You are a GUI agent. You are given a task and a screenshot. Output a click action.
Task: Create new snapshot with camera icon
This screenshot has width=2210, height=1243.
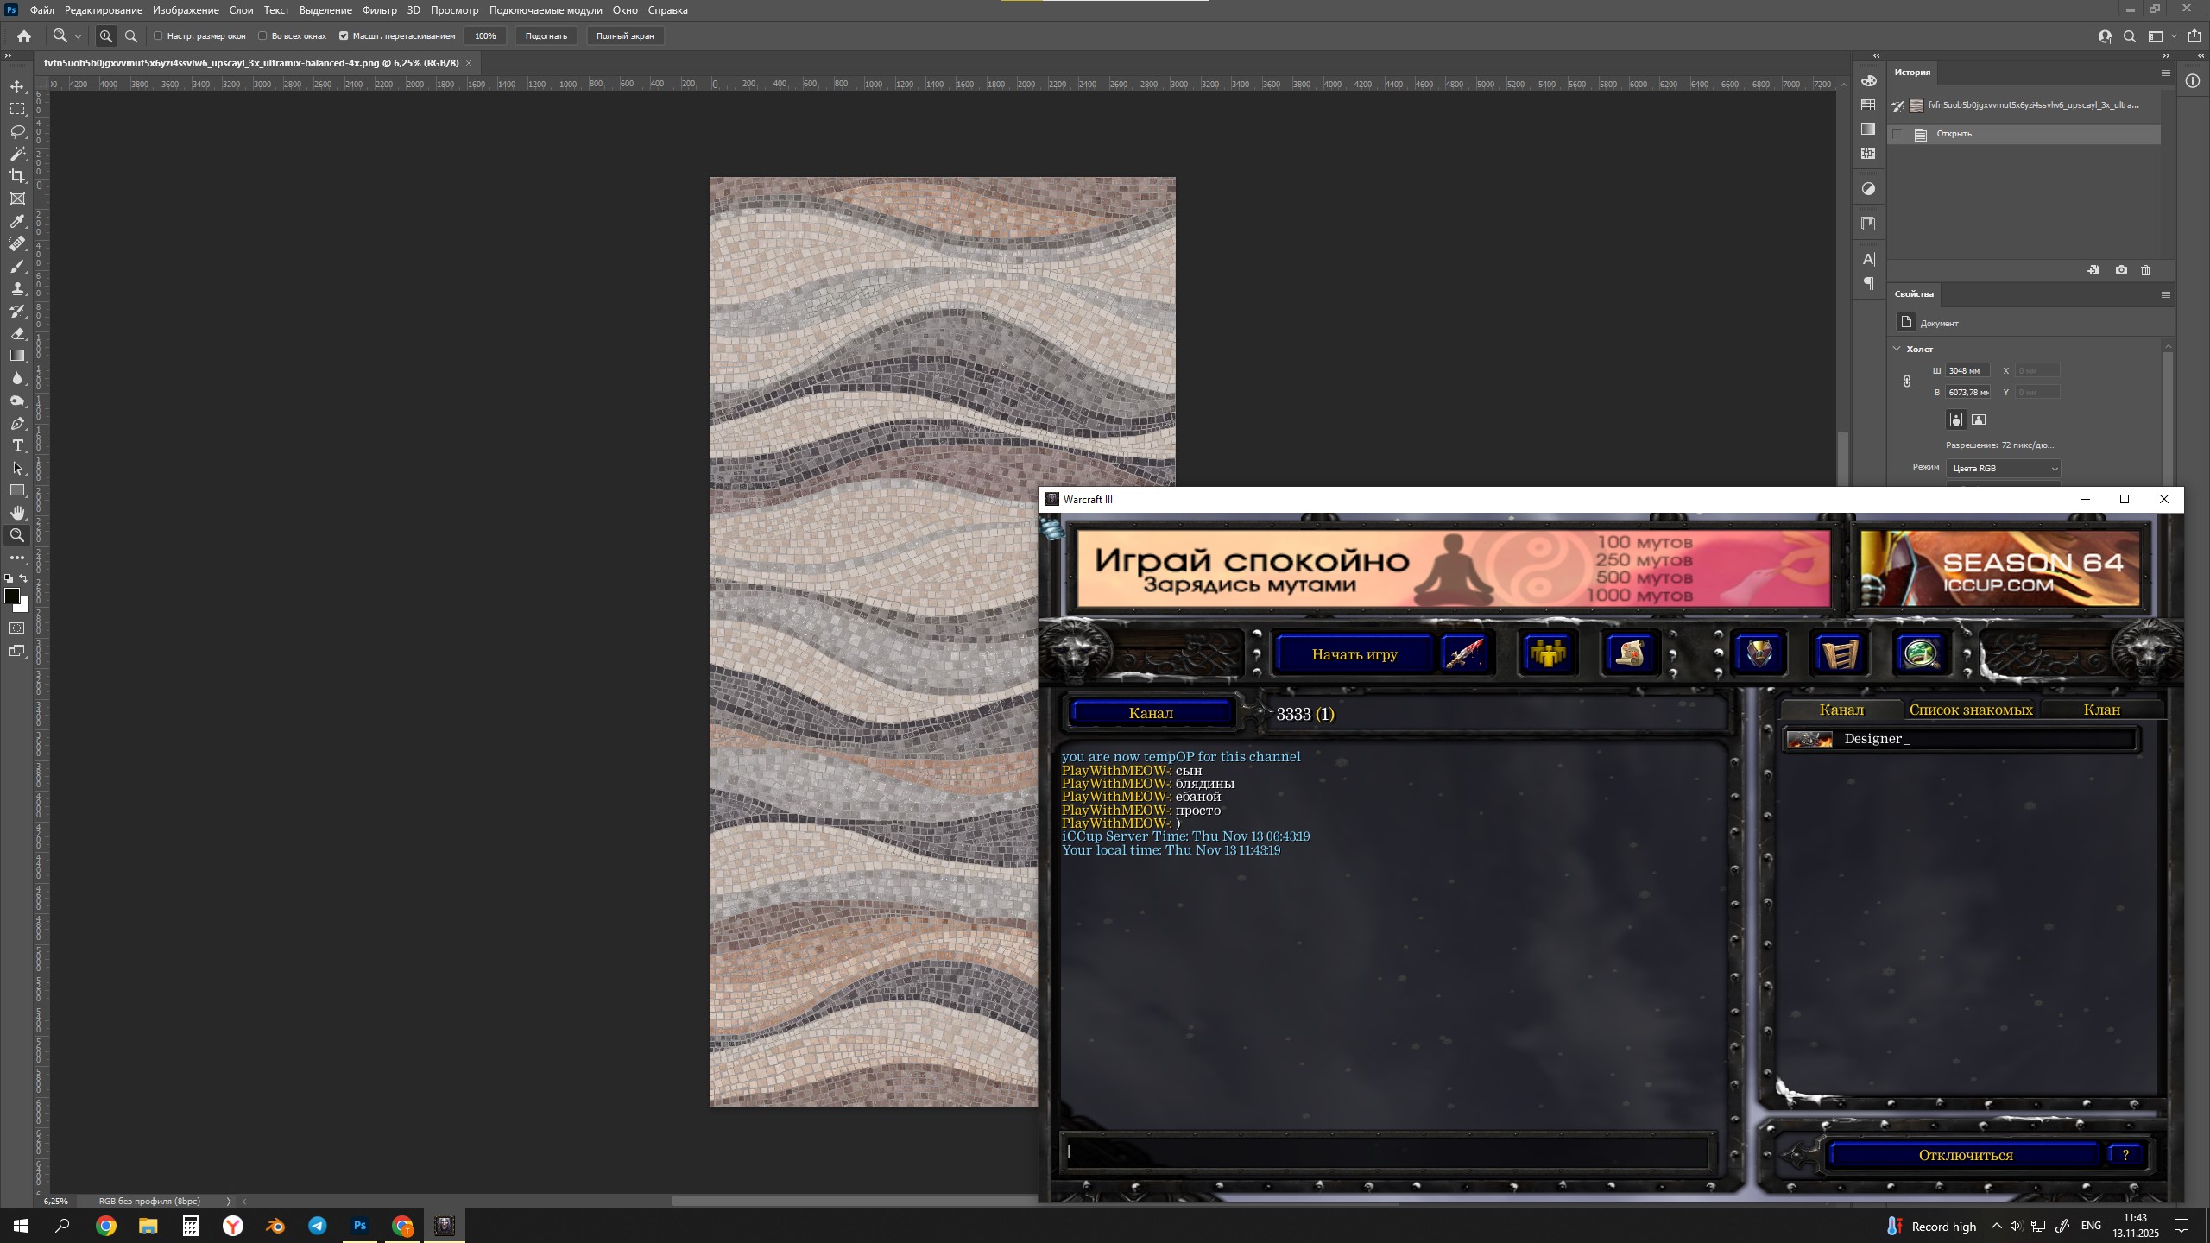(x=2121, y=270)
